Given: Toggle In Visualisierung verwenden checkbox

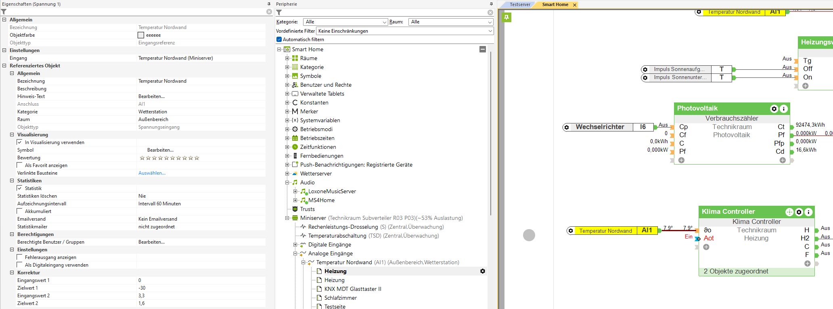Looking at the screenshot, I should coord(20,142).
